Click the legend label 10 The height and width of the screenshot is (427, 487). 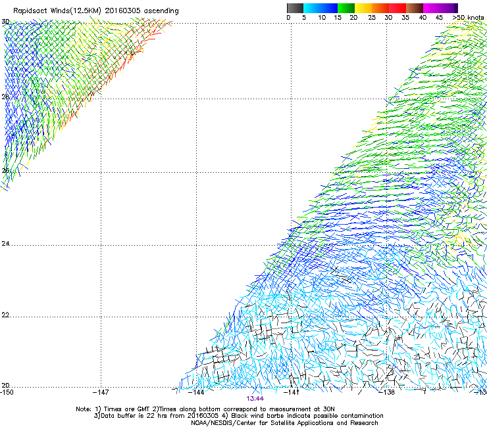click(x=322, y=18)
